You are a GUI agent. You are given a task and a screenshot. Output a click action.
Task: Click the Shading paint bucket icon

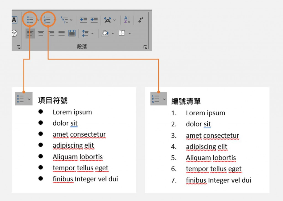click(105, 33)
